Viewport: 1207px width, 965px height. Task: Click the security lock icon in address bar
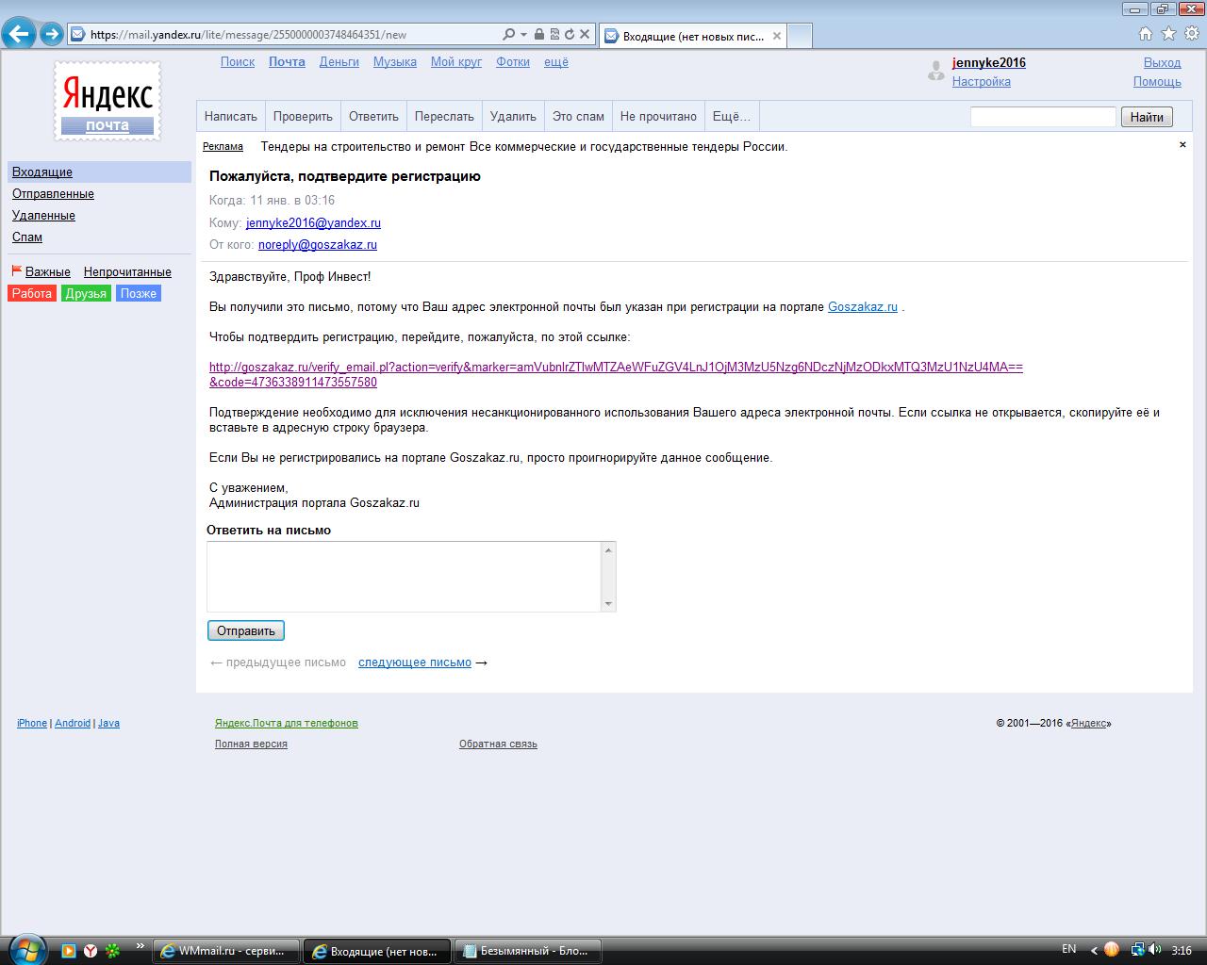pos(538,35)
